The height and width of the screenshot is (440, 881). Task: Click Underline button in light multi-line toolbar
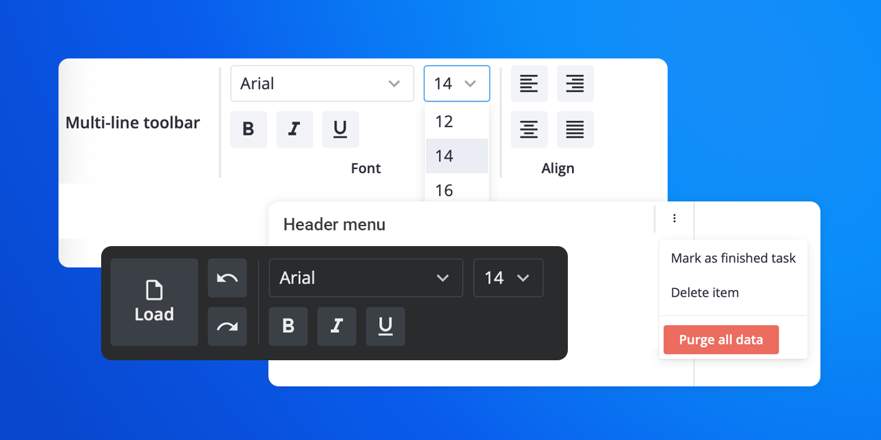pos(341,129)
